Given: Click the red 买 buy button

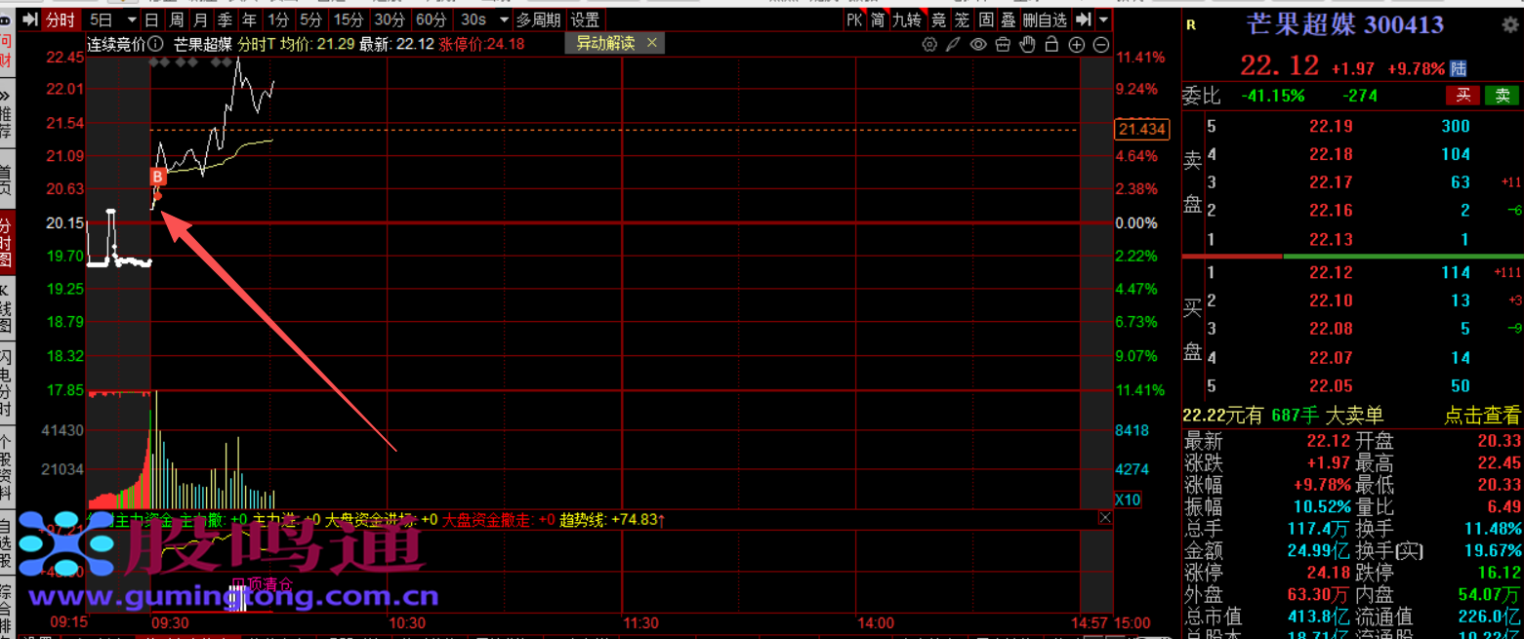Looking at the screenshot, I should (1462, 96).
